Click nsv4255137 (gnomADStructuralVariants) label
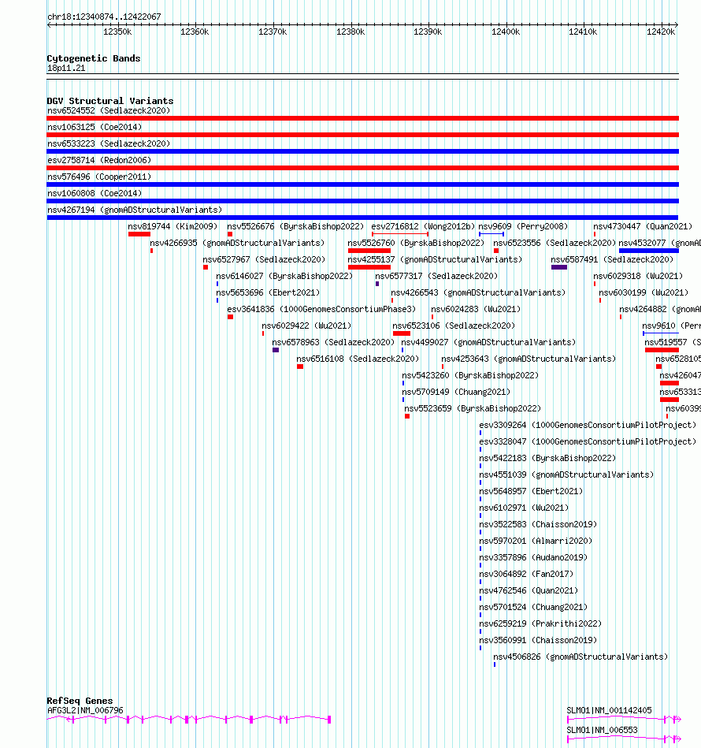 (x=435, y=259)
